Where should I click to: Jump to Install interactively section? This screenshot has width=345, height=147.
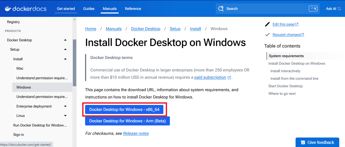[285, 71]
